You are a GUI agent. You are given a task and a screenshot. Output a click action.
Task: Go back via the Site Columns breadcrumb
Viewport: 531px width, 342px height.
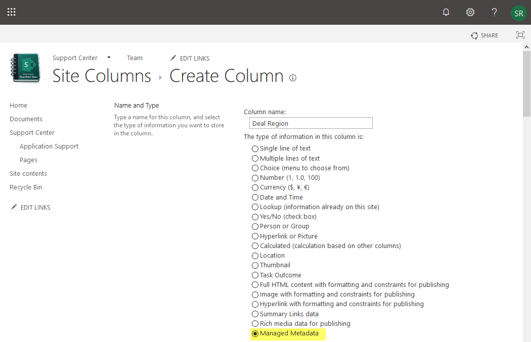101,76
